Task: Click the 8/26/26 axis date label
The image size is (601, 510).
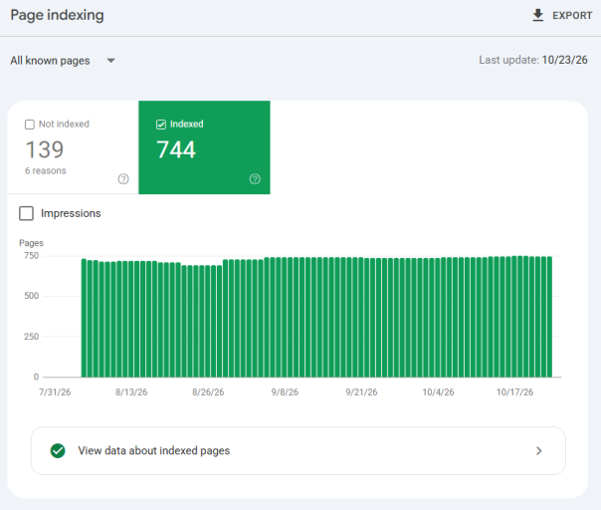Action: coord(208,392)
